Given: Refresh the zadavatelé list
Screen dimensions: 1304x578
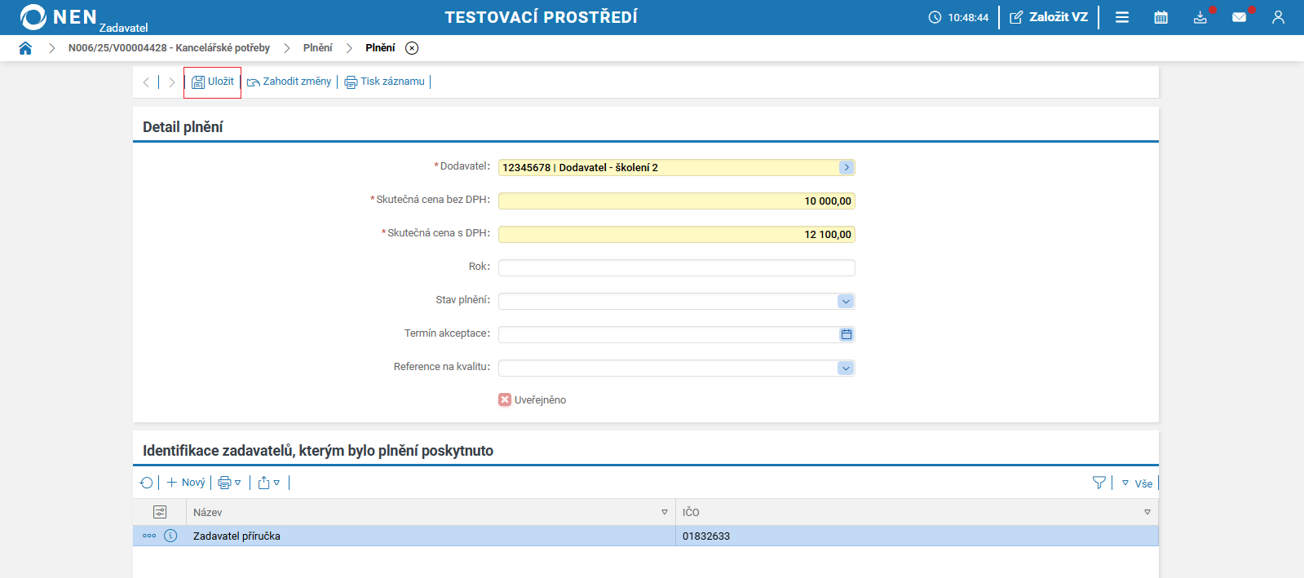Looking at the screenshot, I should (x=147, y=483).
